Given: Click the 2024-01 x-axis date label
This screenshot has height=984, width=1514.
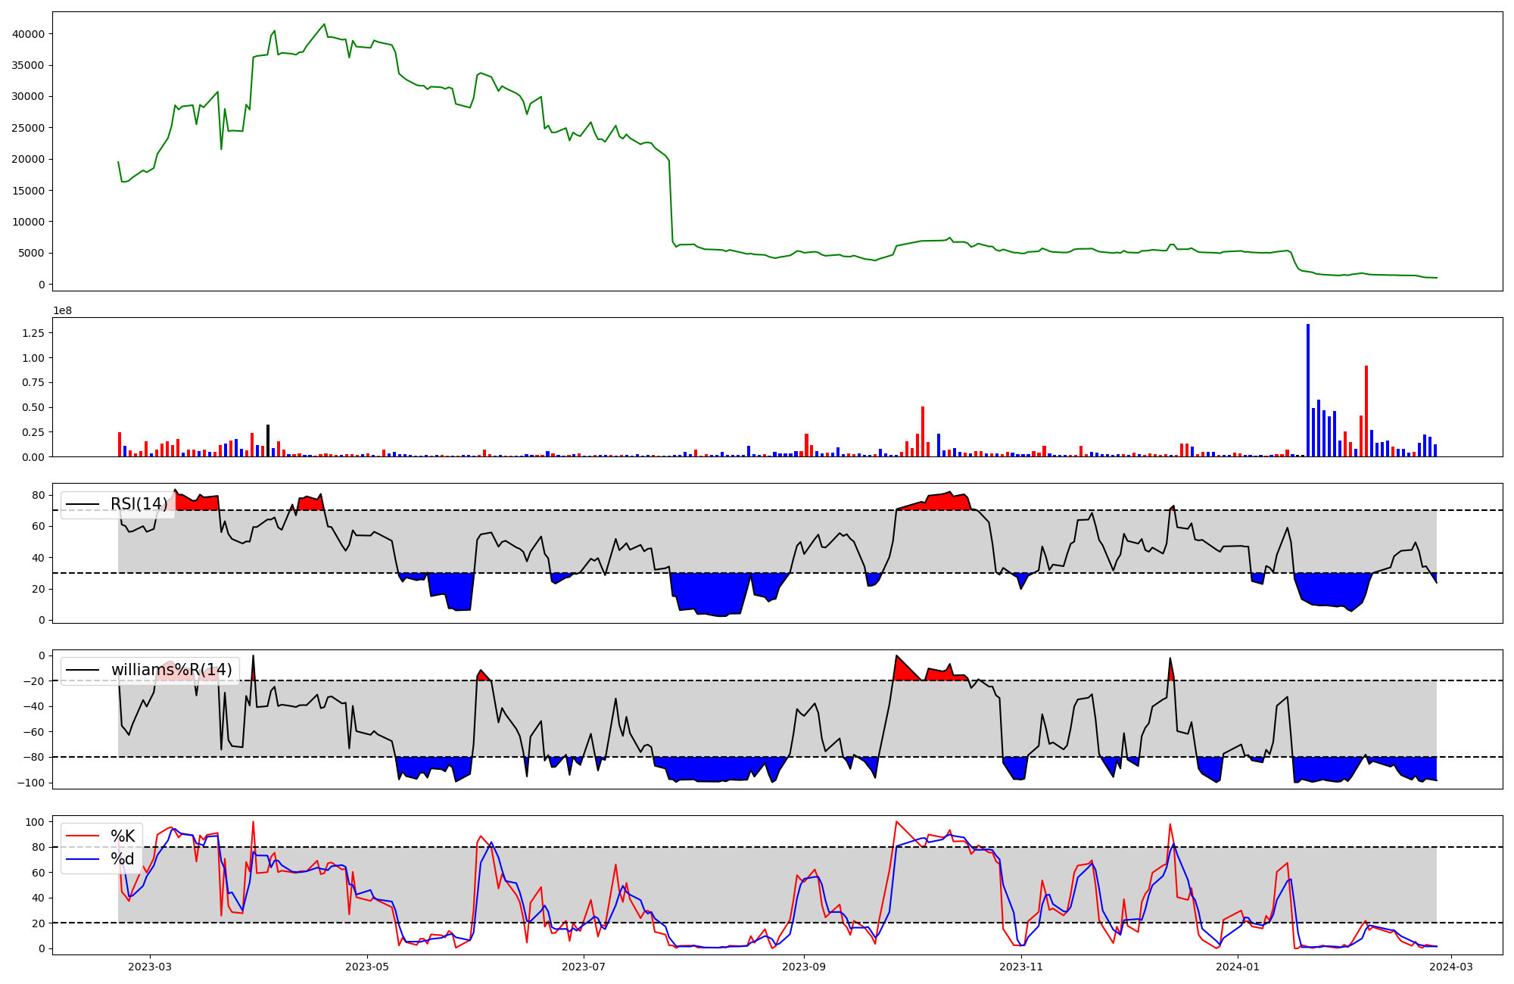Looking at the screenshot, I should pyautogui.click(x=1238, y=966).
